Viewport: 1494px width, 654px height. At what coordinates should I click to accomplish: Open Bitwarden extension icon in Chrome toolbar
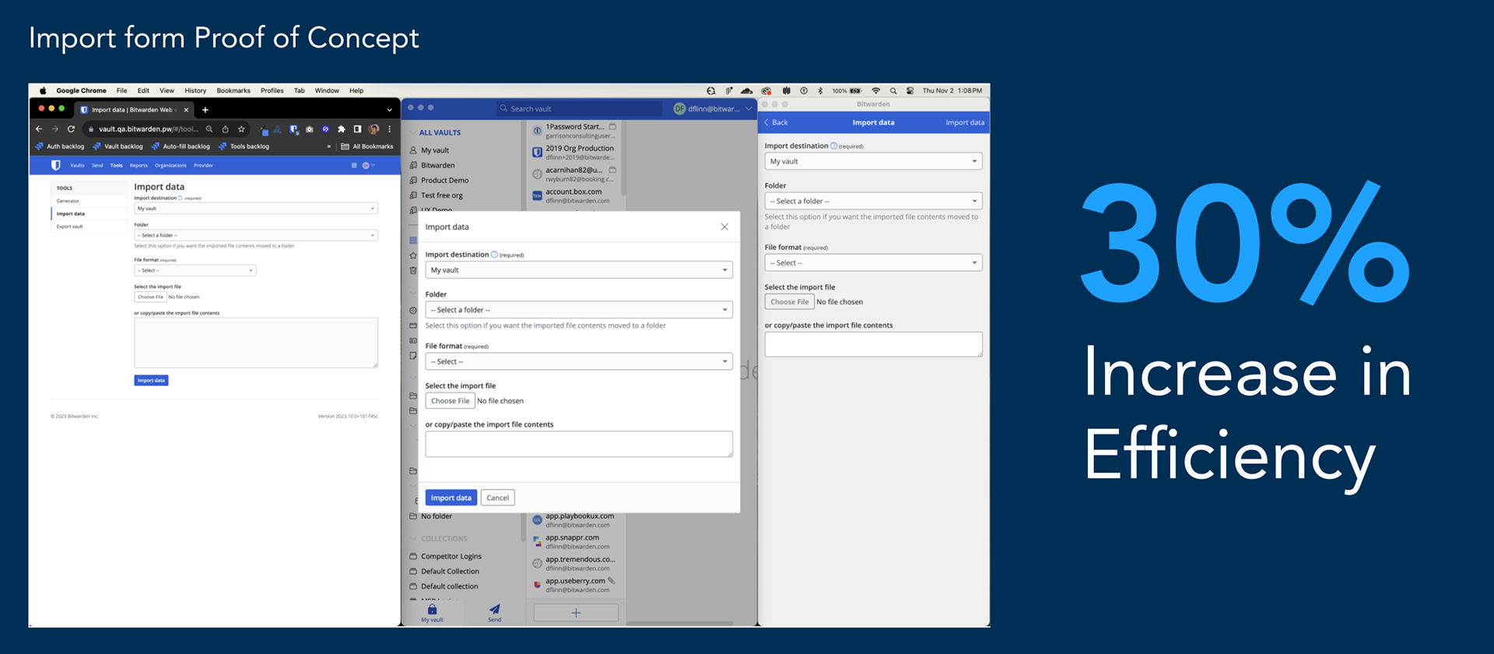click(x=293, y=129)
